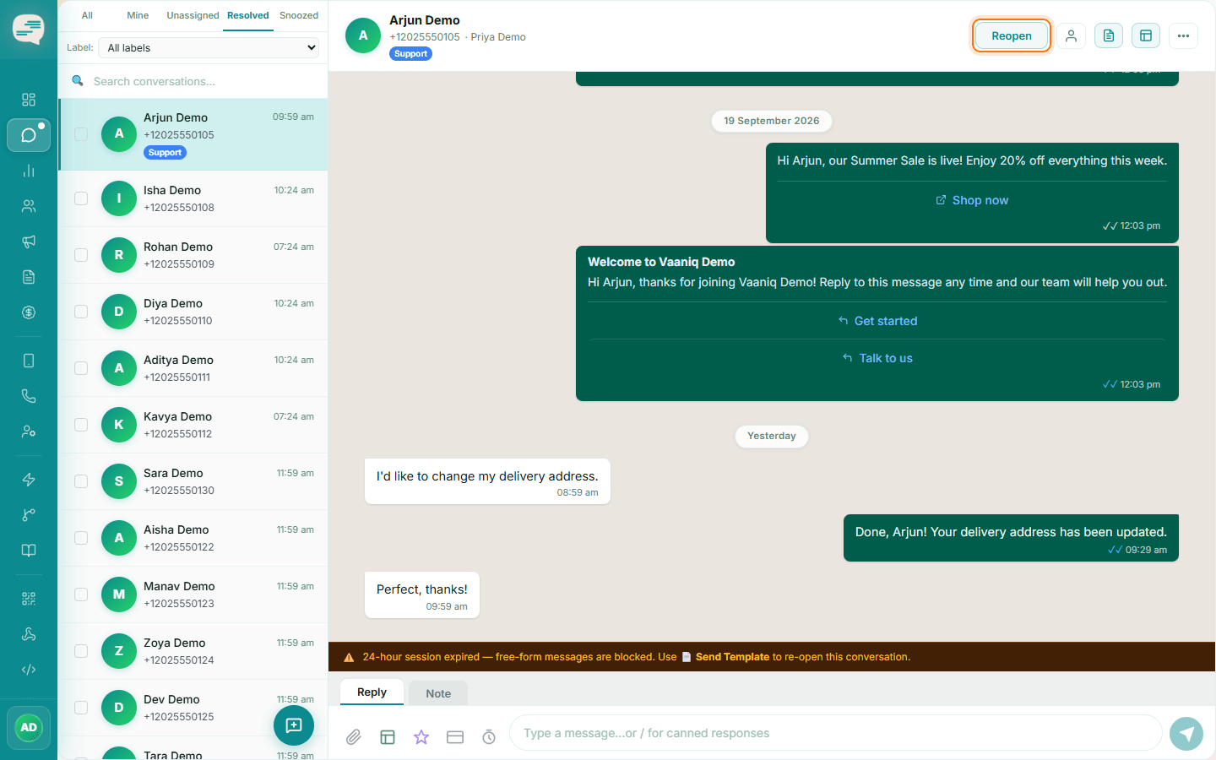1216x760 pixels.
Task: Click the floating new conversation chat button
Action: (294, 725)
